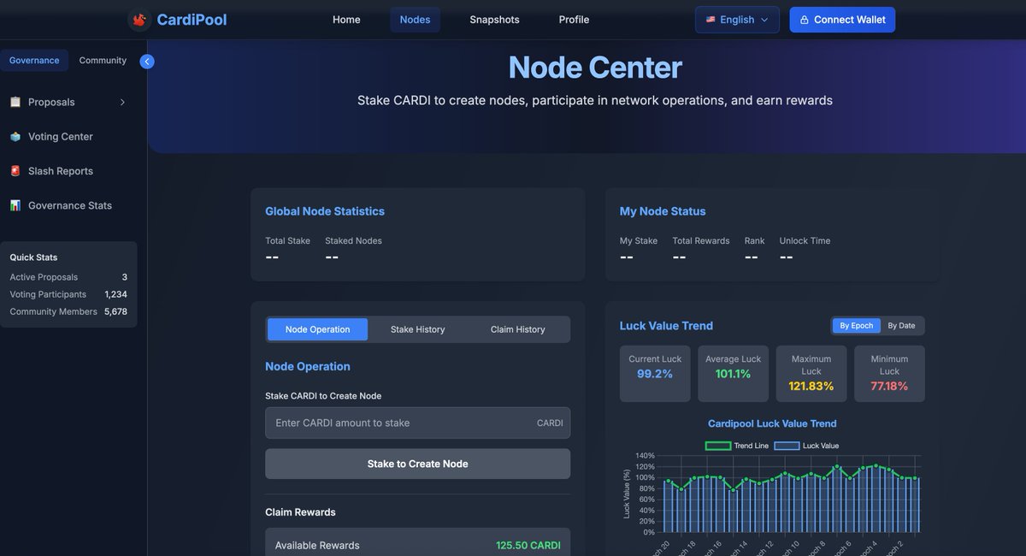Viewport: 1026px width, 556px height.
Task: Go to the Home nav item
Action: tap(346, 20)
